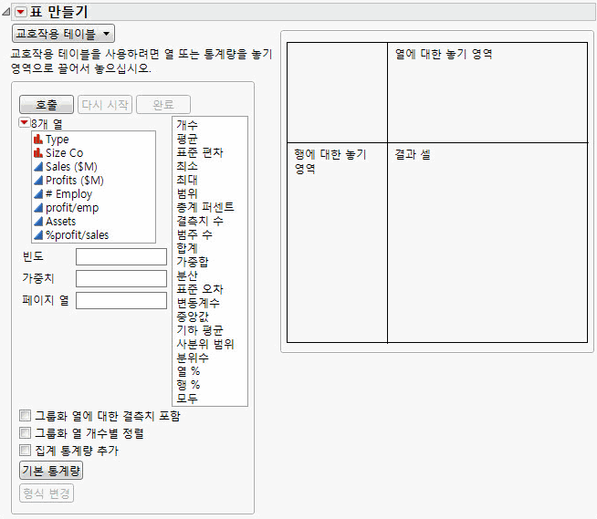
Task: Select the 개수 statistic
Action: pyautogui.click(x=187, y=125)
